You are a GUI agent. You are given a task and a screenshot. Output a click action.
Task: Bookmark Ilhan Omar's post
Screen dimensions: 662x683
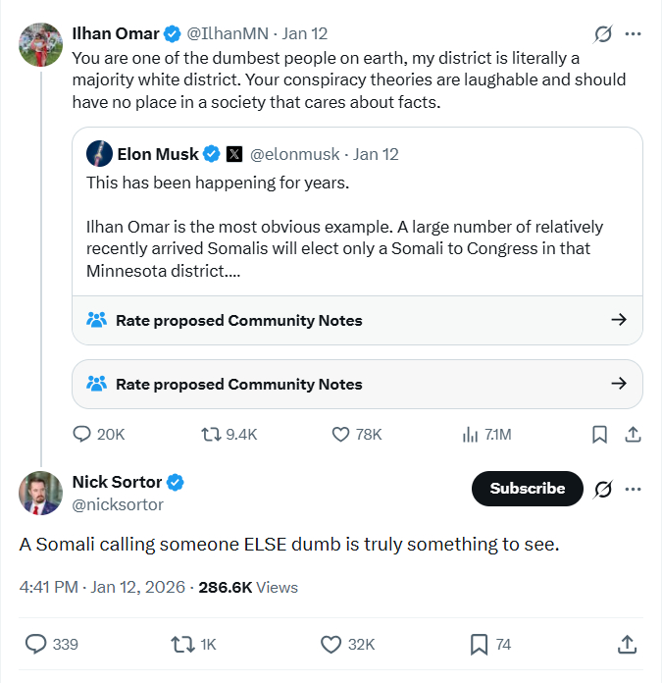coord(599,434)
